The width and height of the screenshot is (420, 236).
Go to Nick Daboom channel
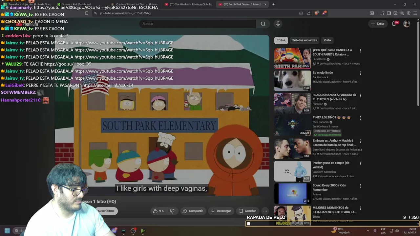point(321,122)
